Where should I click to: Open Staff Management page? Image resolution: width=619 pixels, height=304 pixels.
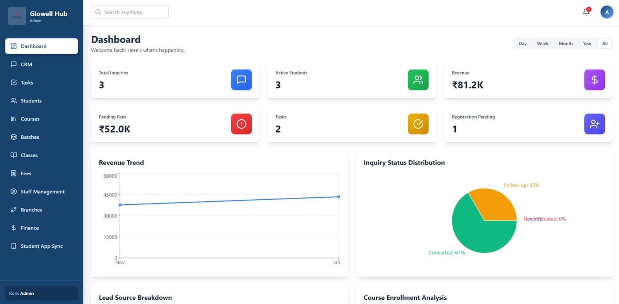[x=41, y=191]
